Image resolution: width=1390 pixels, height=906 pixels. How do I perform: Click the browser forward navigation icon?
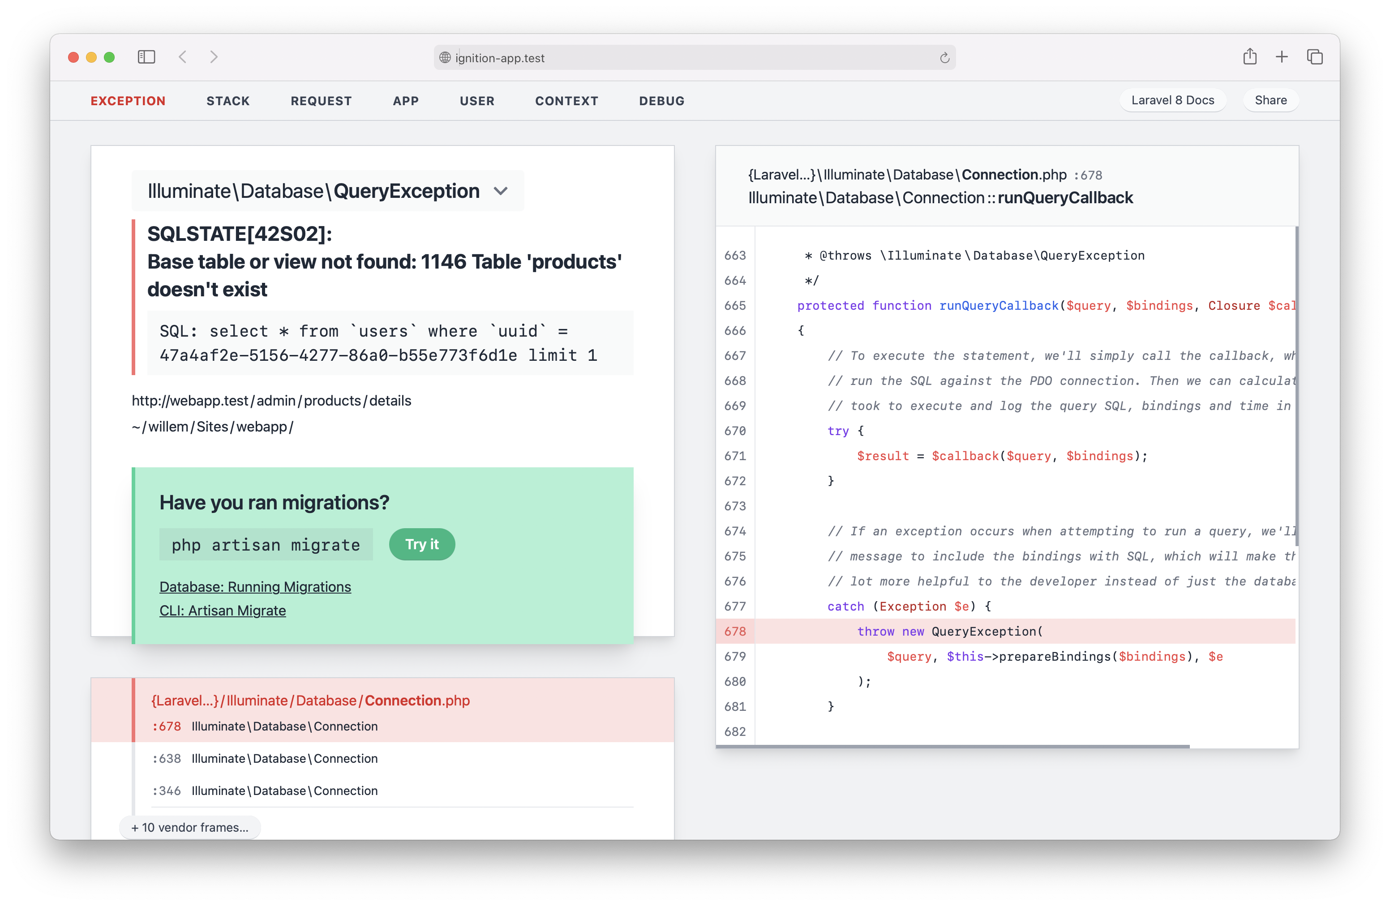[x=215, y=59]
